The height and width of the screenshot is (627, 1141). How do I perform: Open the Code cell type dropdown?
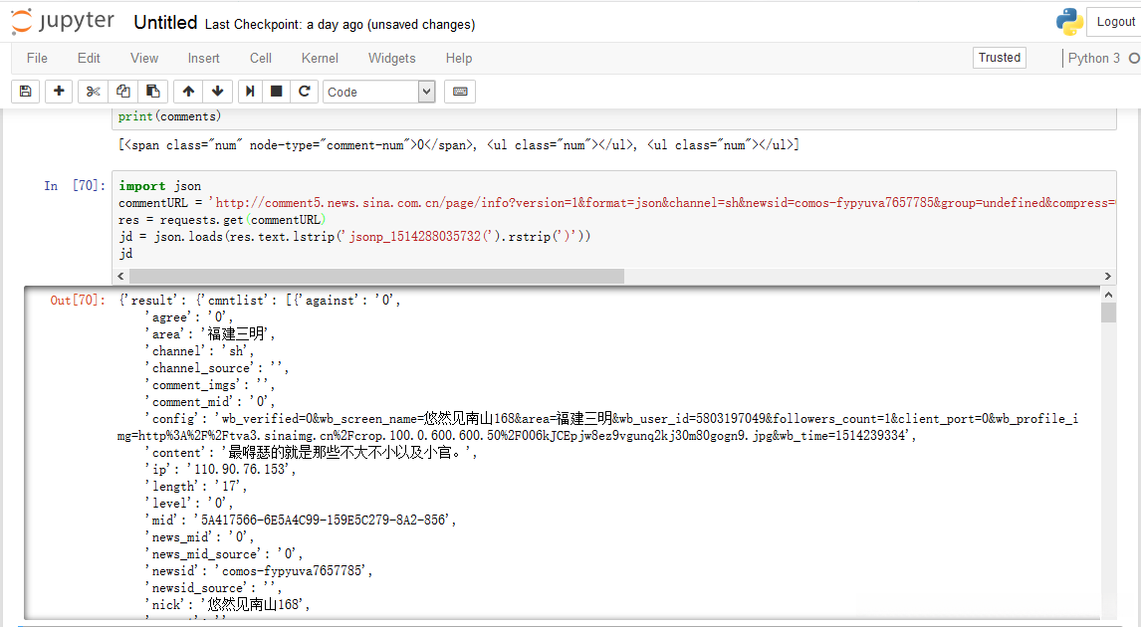[x=379, y=92]
